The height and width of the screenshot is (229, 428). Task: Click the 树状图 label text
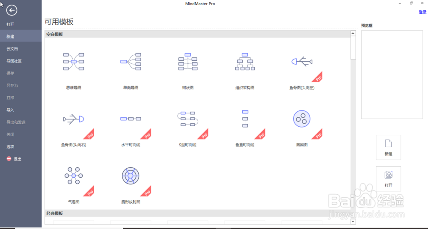[x=188, y=88]
